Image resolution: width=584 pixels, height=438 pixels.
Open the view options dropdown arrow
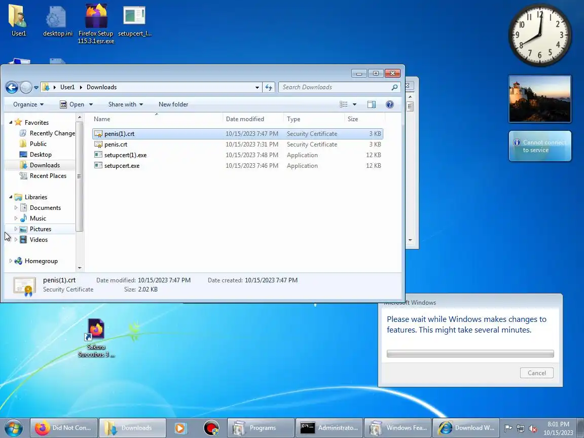[354, 104]
